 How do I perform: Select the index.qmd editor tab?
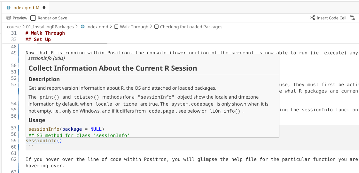(23, 8)
